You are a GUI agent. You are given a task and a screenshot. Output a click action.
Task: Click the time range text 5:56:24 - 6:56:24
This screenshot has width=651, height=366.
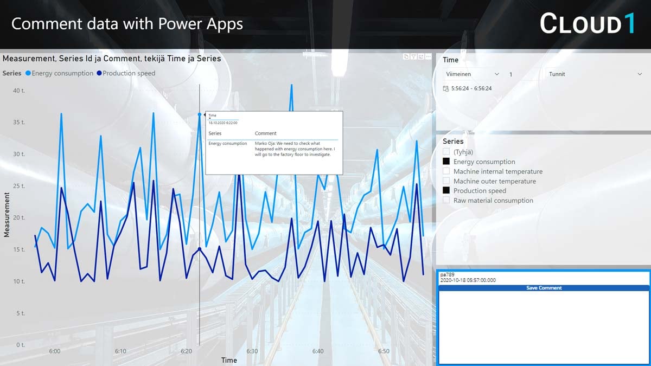pos(471,88)
